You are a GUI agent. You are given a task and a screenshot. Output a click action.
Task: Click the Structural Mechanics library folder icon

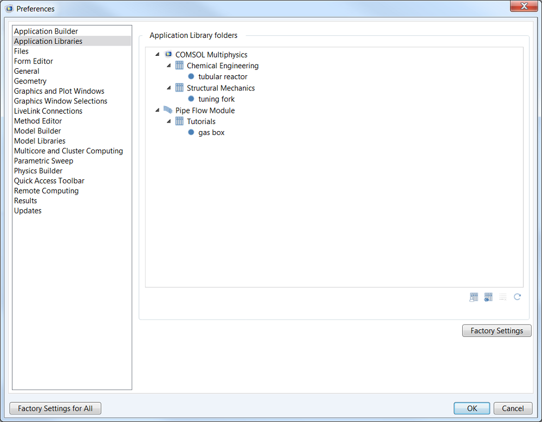click(x=179, y=88)
